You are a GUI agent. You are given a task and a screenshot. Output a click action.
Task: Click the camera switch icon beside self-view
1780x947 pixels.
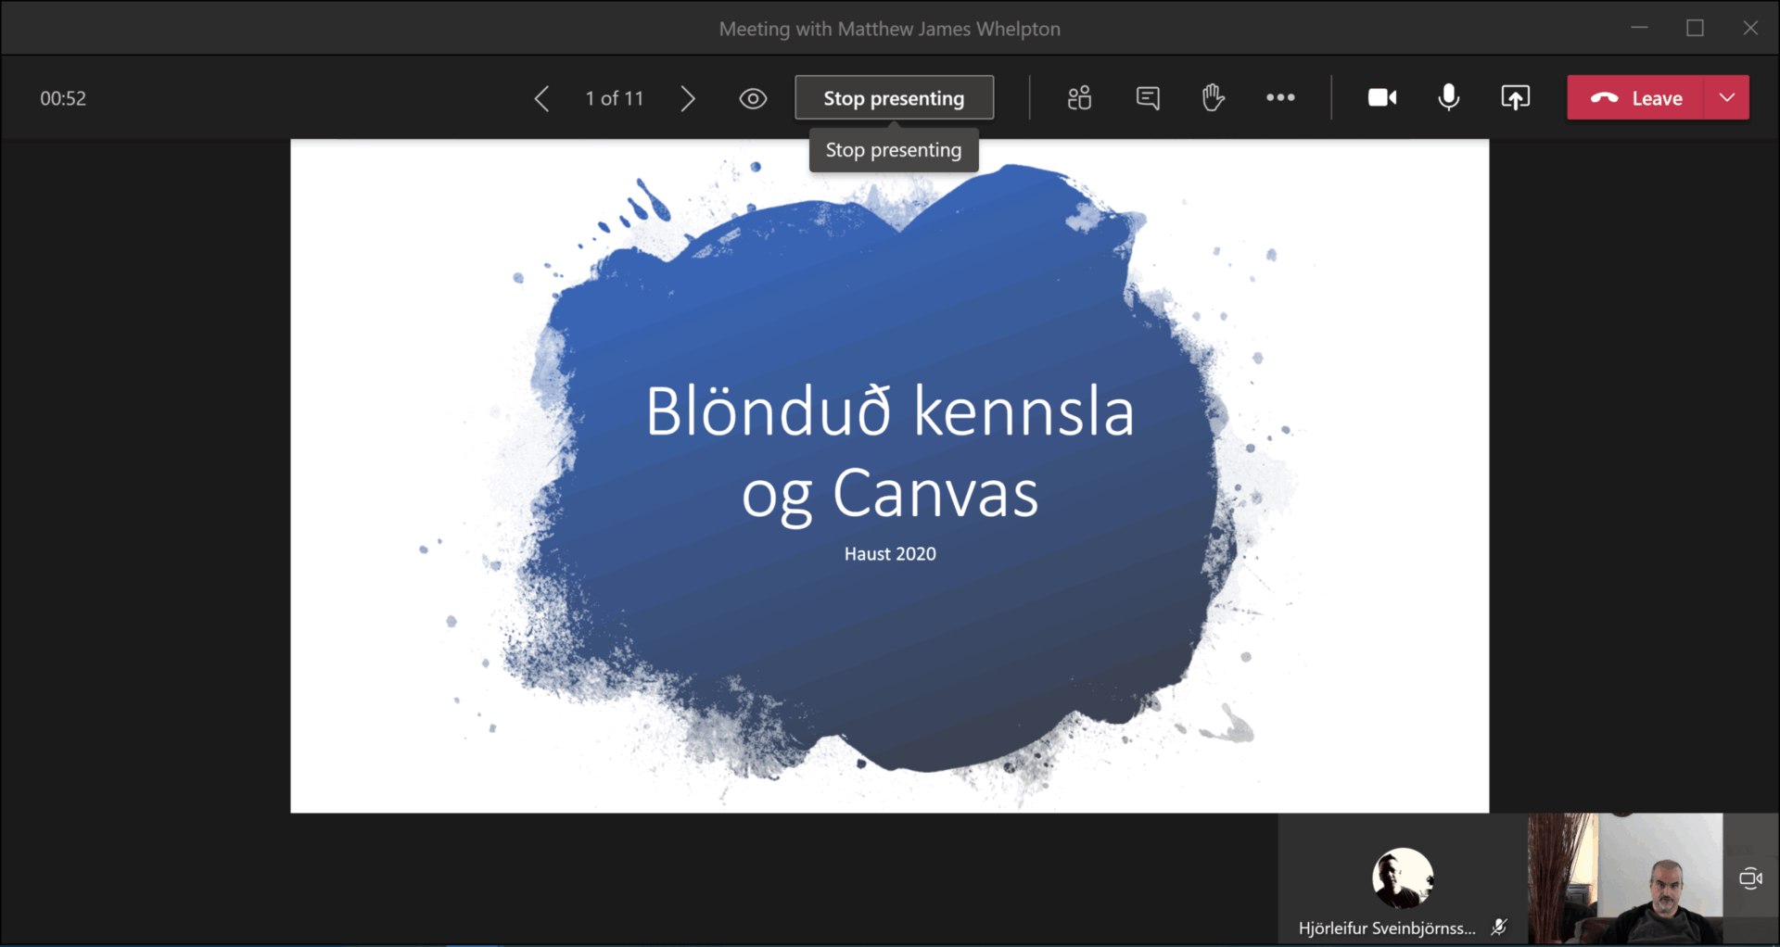(x=1750, y=878)
